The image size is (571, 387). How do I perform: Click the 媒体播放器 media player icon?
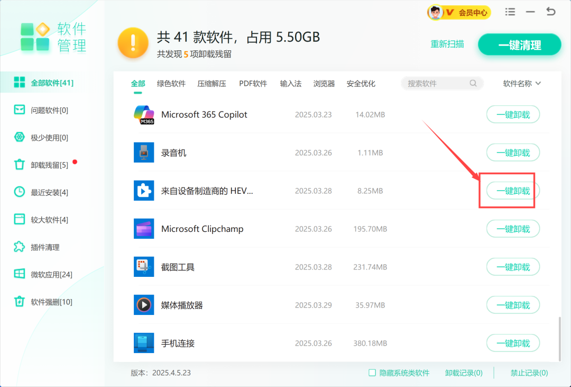[x=144, y=305]
